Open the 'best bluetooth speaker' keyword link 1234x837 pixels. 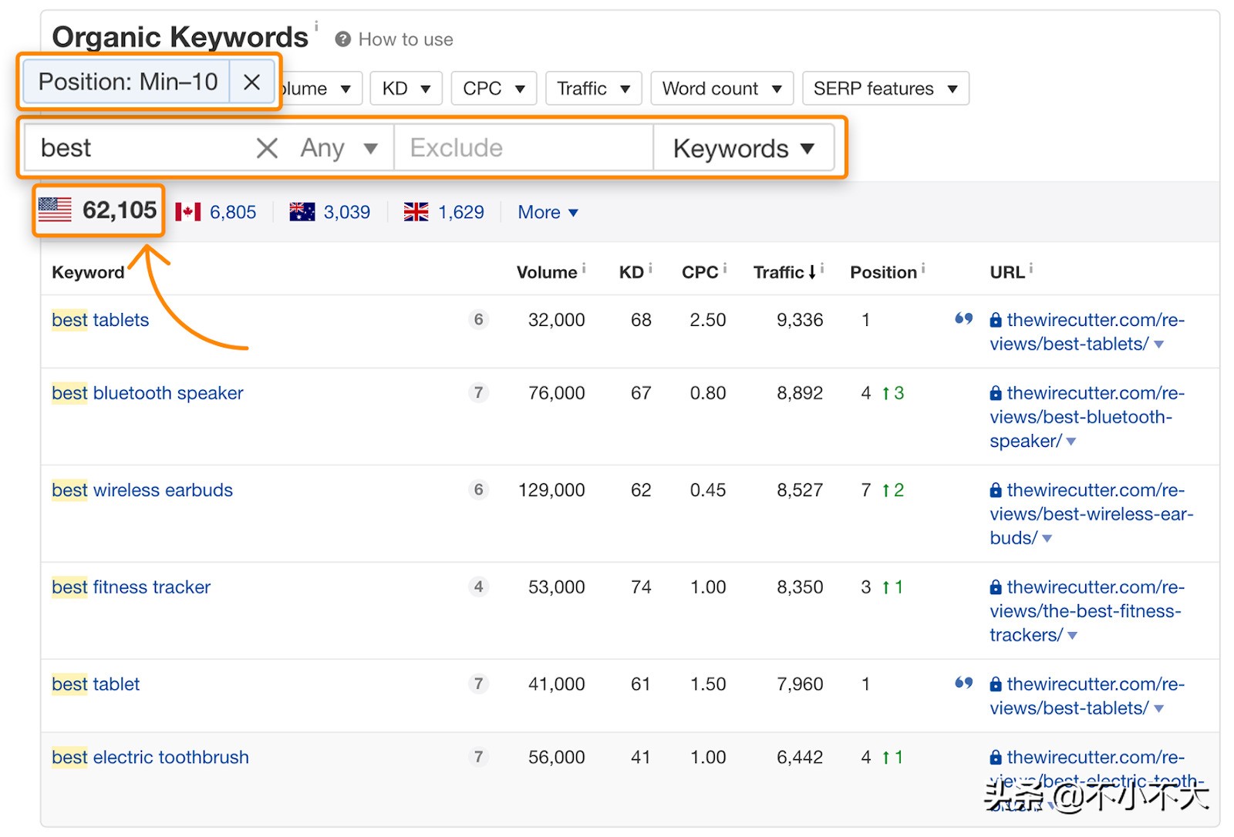tap(147, 393)
